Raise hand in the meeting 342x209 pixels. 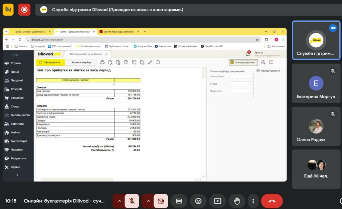237,201
